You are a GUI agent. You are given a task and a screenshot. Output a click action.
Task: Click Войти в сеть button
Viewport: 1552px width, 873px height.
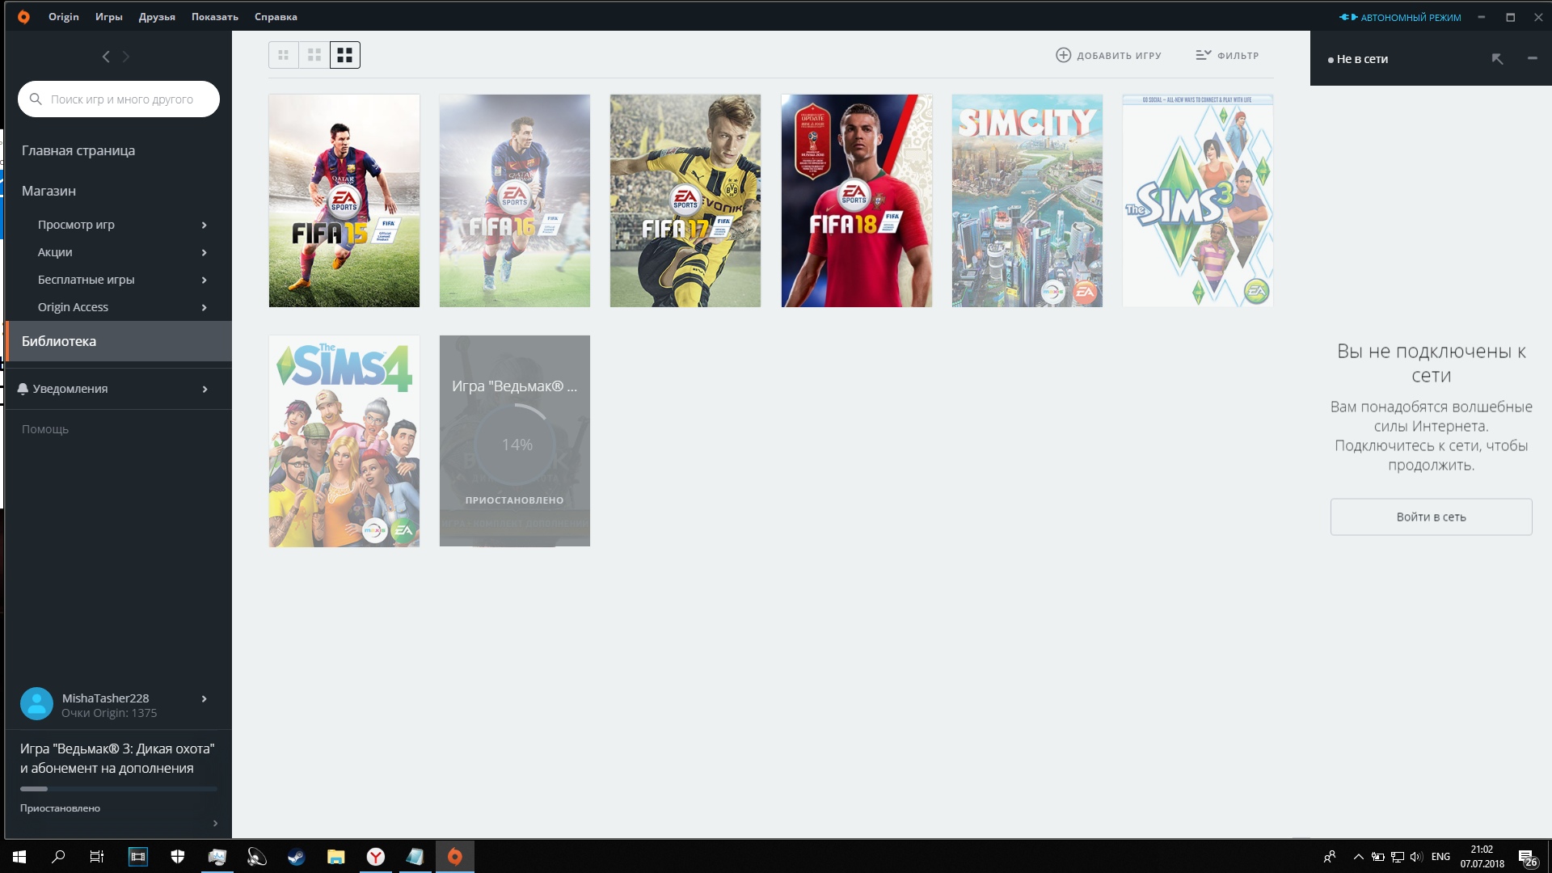pos(1431,517)
